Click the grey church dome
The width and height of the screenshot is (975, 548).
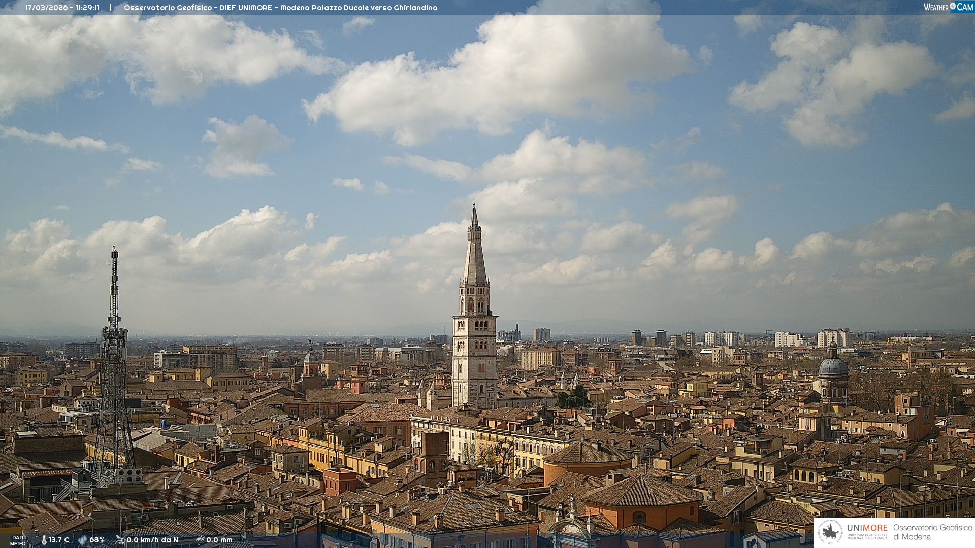click(x=833, y=366)
